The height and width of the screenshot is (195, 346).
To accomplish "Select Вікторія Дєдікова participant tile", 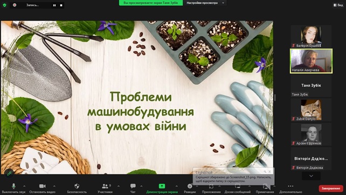I will coord(311,158).
